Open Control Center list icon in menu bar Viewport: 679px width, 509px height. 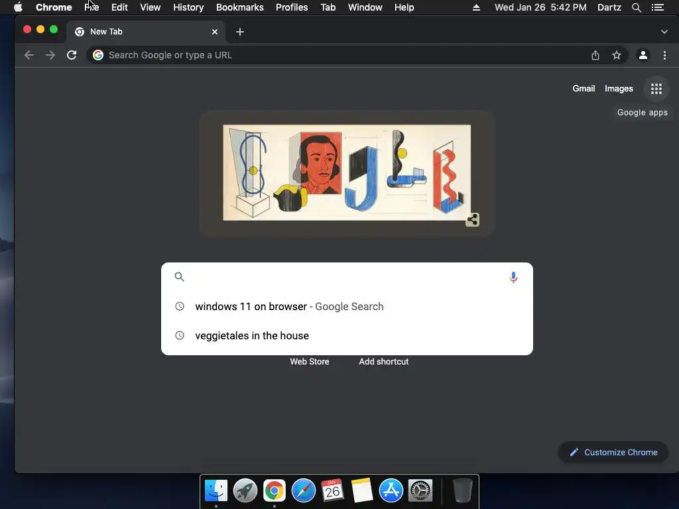[658, 7]
